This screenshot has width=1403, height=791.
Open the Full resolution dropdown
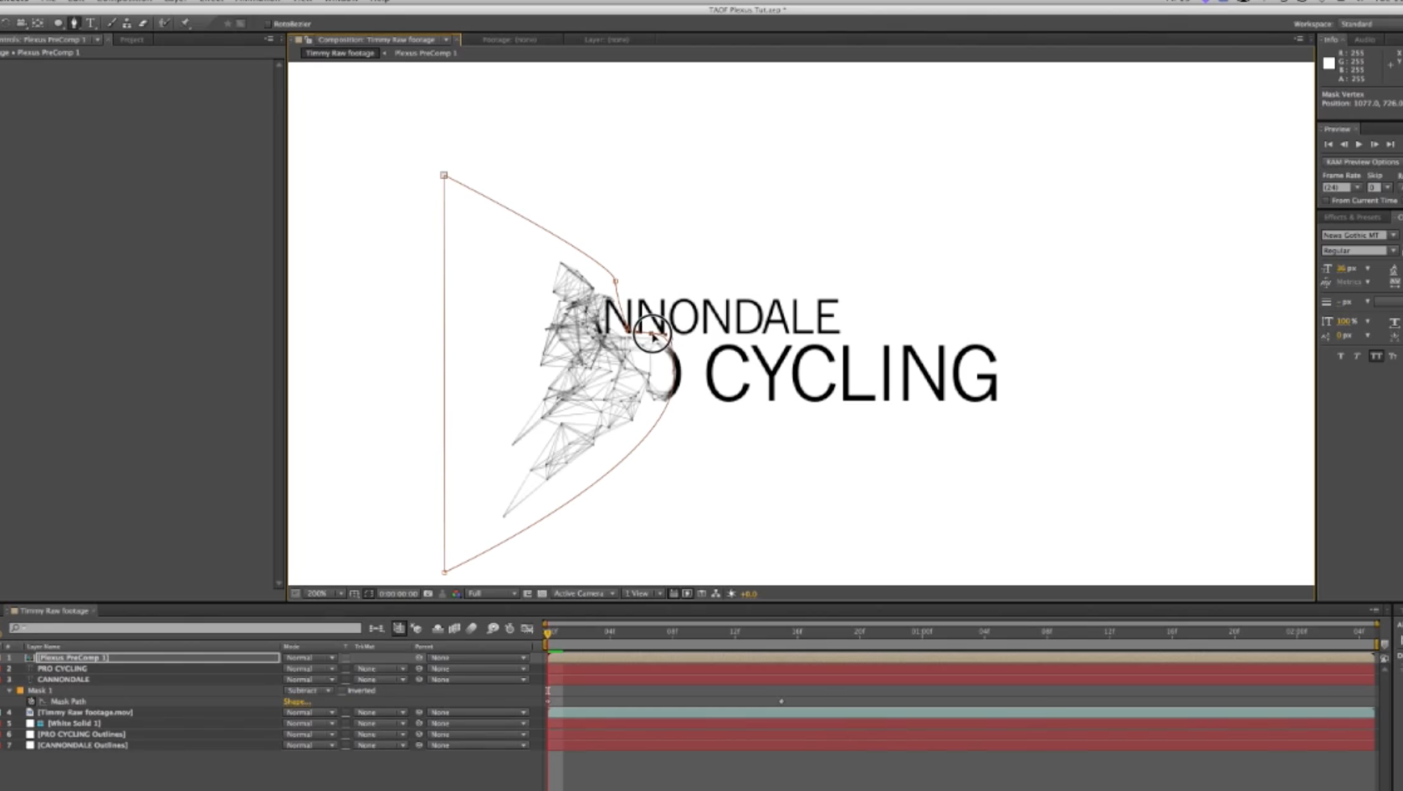point(491,594)
